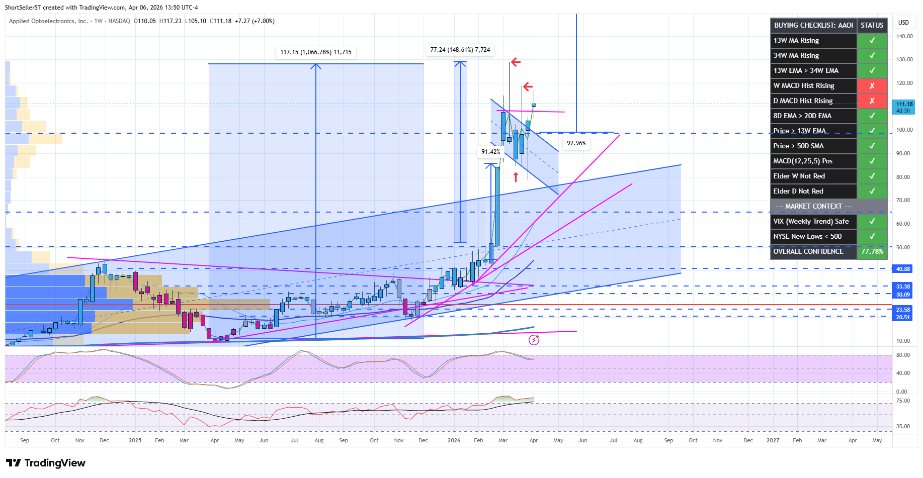Click the USD currency label
The height and width of the screenshot is (478, 923).
(903, 22)
